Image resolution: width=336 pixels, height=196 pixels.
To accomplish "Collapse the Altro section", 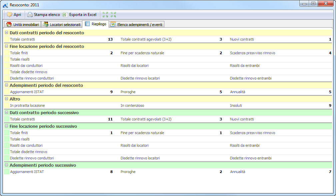I will click(6, 99).
